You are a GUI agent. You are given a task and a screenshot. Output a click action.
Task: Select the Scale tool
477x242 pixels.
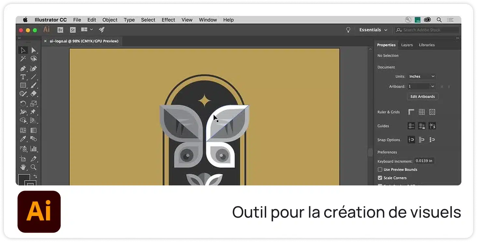coord(34,104)
